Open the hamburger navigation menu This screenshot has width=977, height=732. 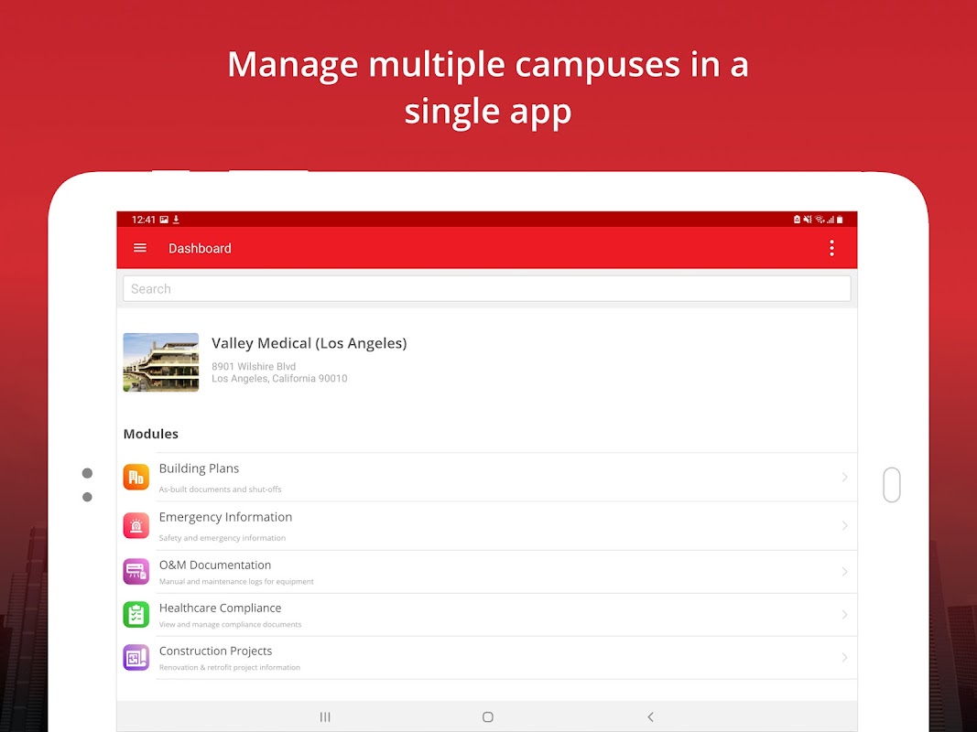(140, 248)
